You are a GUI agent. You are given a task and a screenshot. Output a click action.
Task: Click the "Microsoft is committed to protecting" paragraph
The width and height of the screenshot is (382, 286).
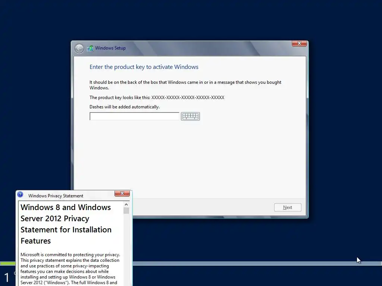point(71,269)
